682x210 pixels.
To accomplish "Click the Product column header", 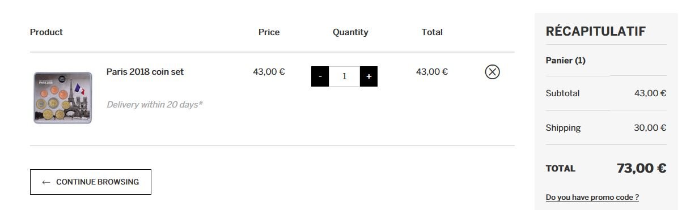I will coord(46,32).
